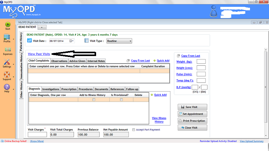Viewport: 269px width, 151px height.
Task: Enable Accept Part Payment checkbox
Action: point(134,130)
